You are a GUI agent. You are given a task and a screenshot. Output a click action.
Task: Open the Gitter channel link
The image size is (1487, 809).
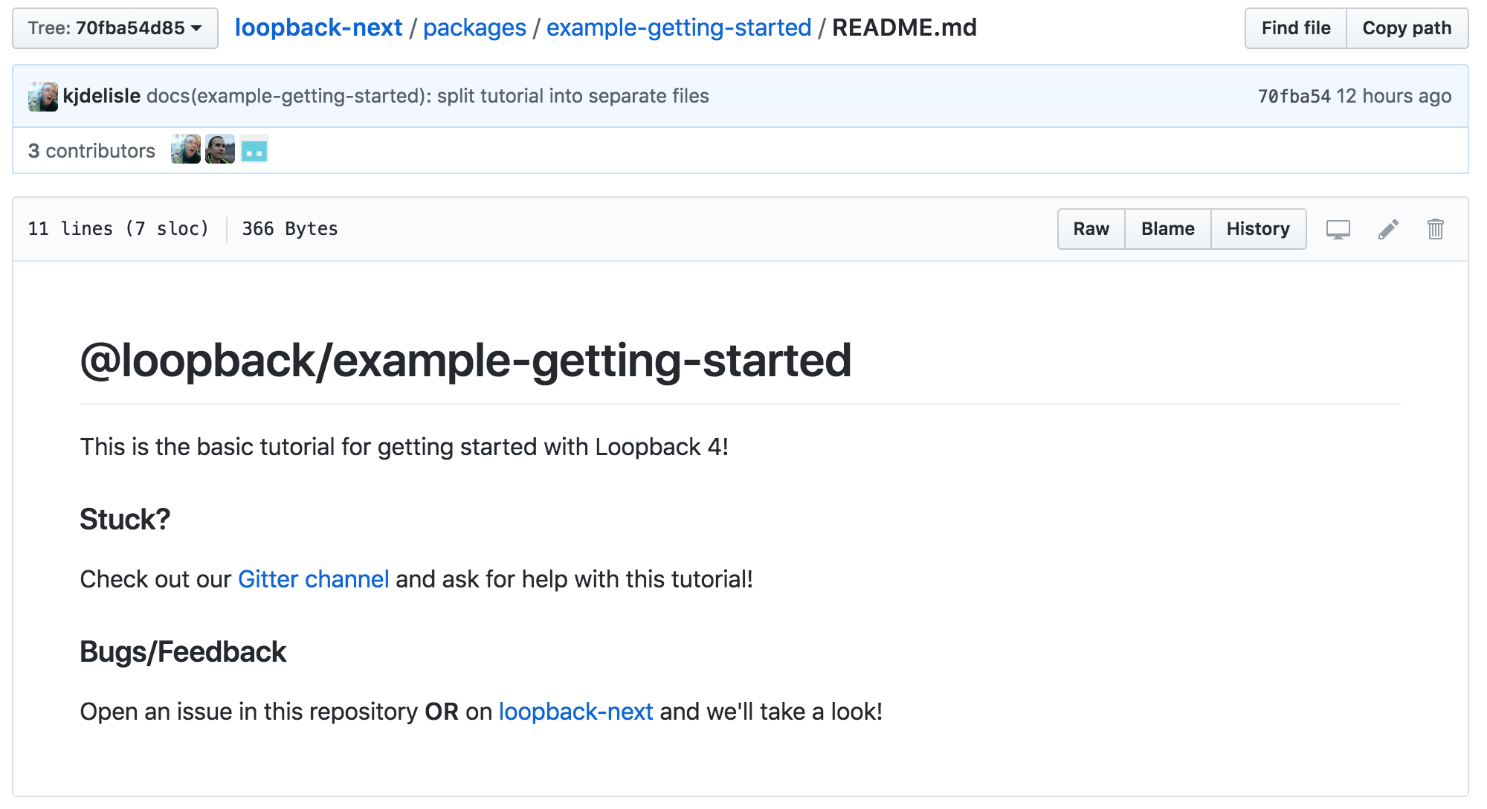[x=313, y=579]
